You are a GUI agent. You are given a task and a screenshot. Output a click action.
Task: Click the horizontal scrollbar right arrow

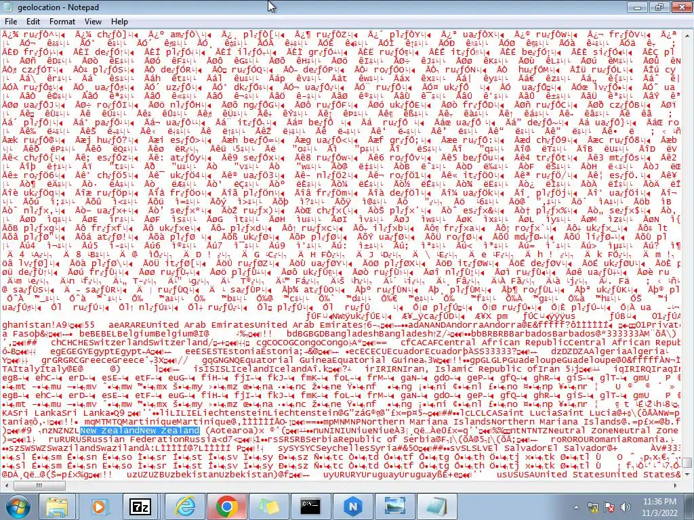point(676,485)
